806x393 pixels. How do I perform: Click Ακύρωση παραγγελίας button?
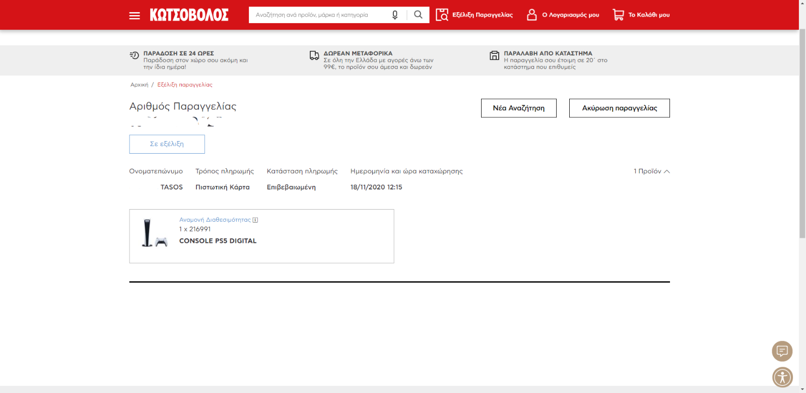[620, 108]
